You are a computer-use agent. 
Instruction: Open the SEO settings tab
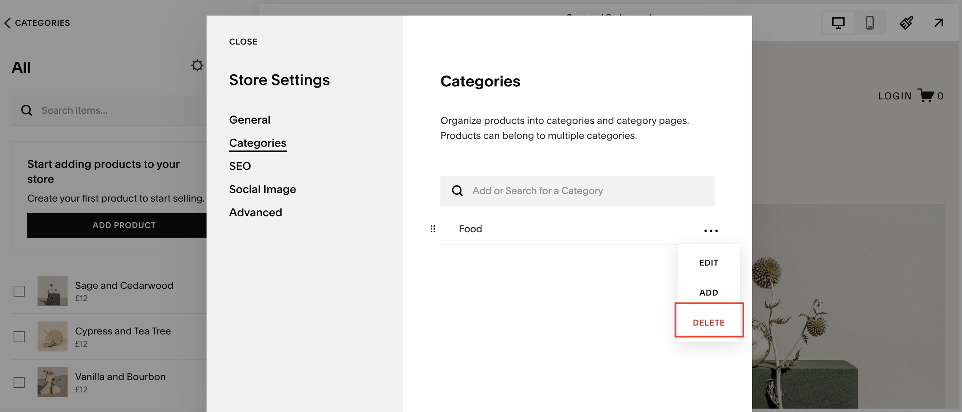tap(240, 166)
